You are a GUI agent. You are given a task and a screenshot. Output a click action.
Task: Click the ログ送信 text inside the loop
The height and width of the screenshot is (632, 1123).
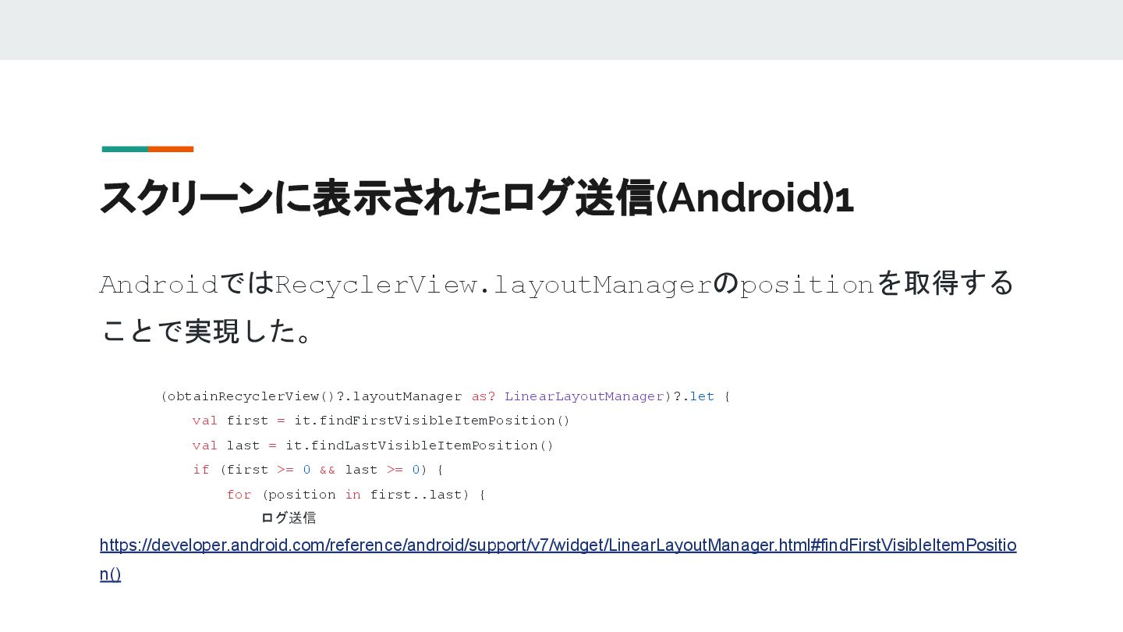289,518
